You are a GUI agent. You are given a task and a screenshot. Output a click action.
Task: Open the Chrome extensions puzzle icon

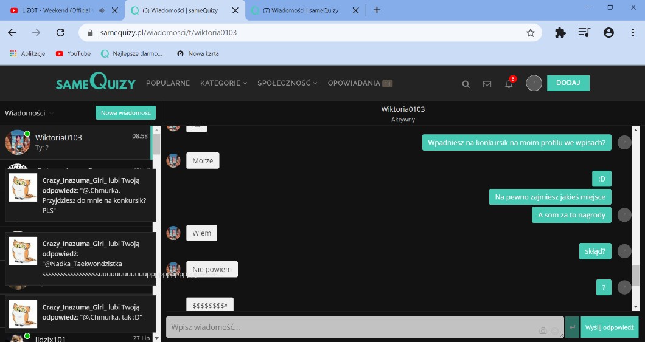pos(560,33)
